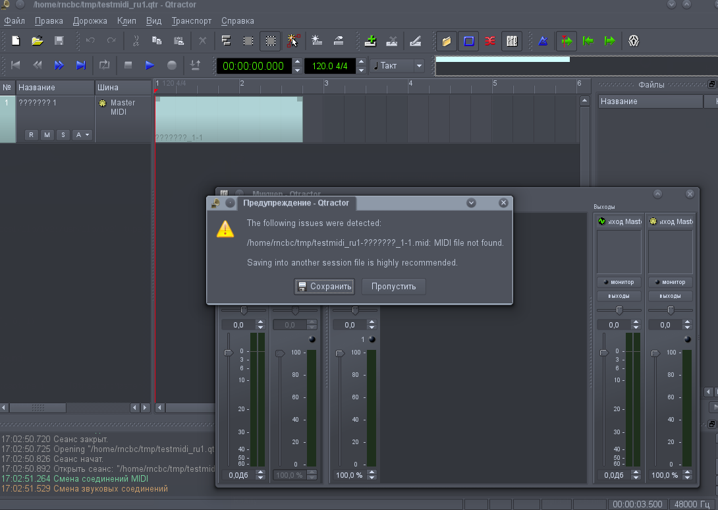Activate the rectangle select mode icon
718x510 pixels.
tap(271, 41)
